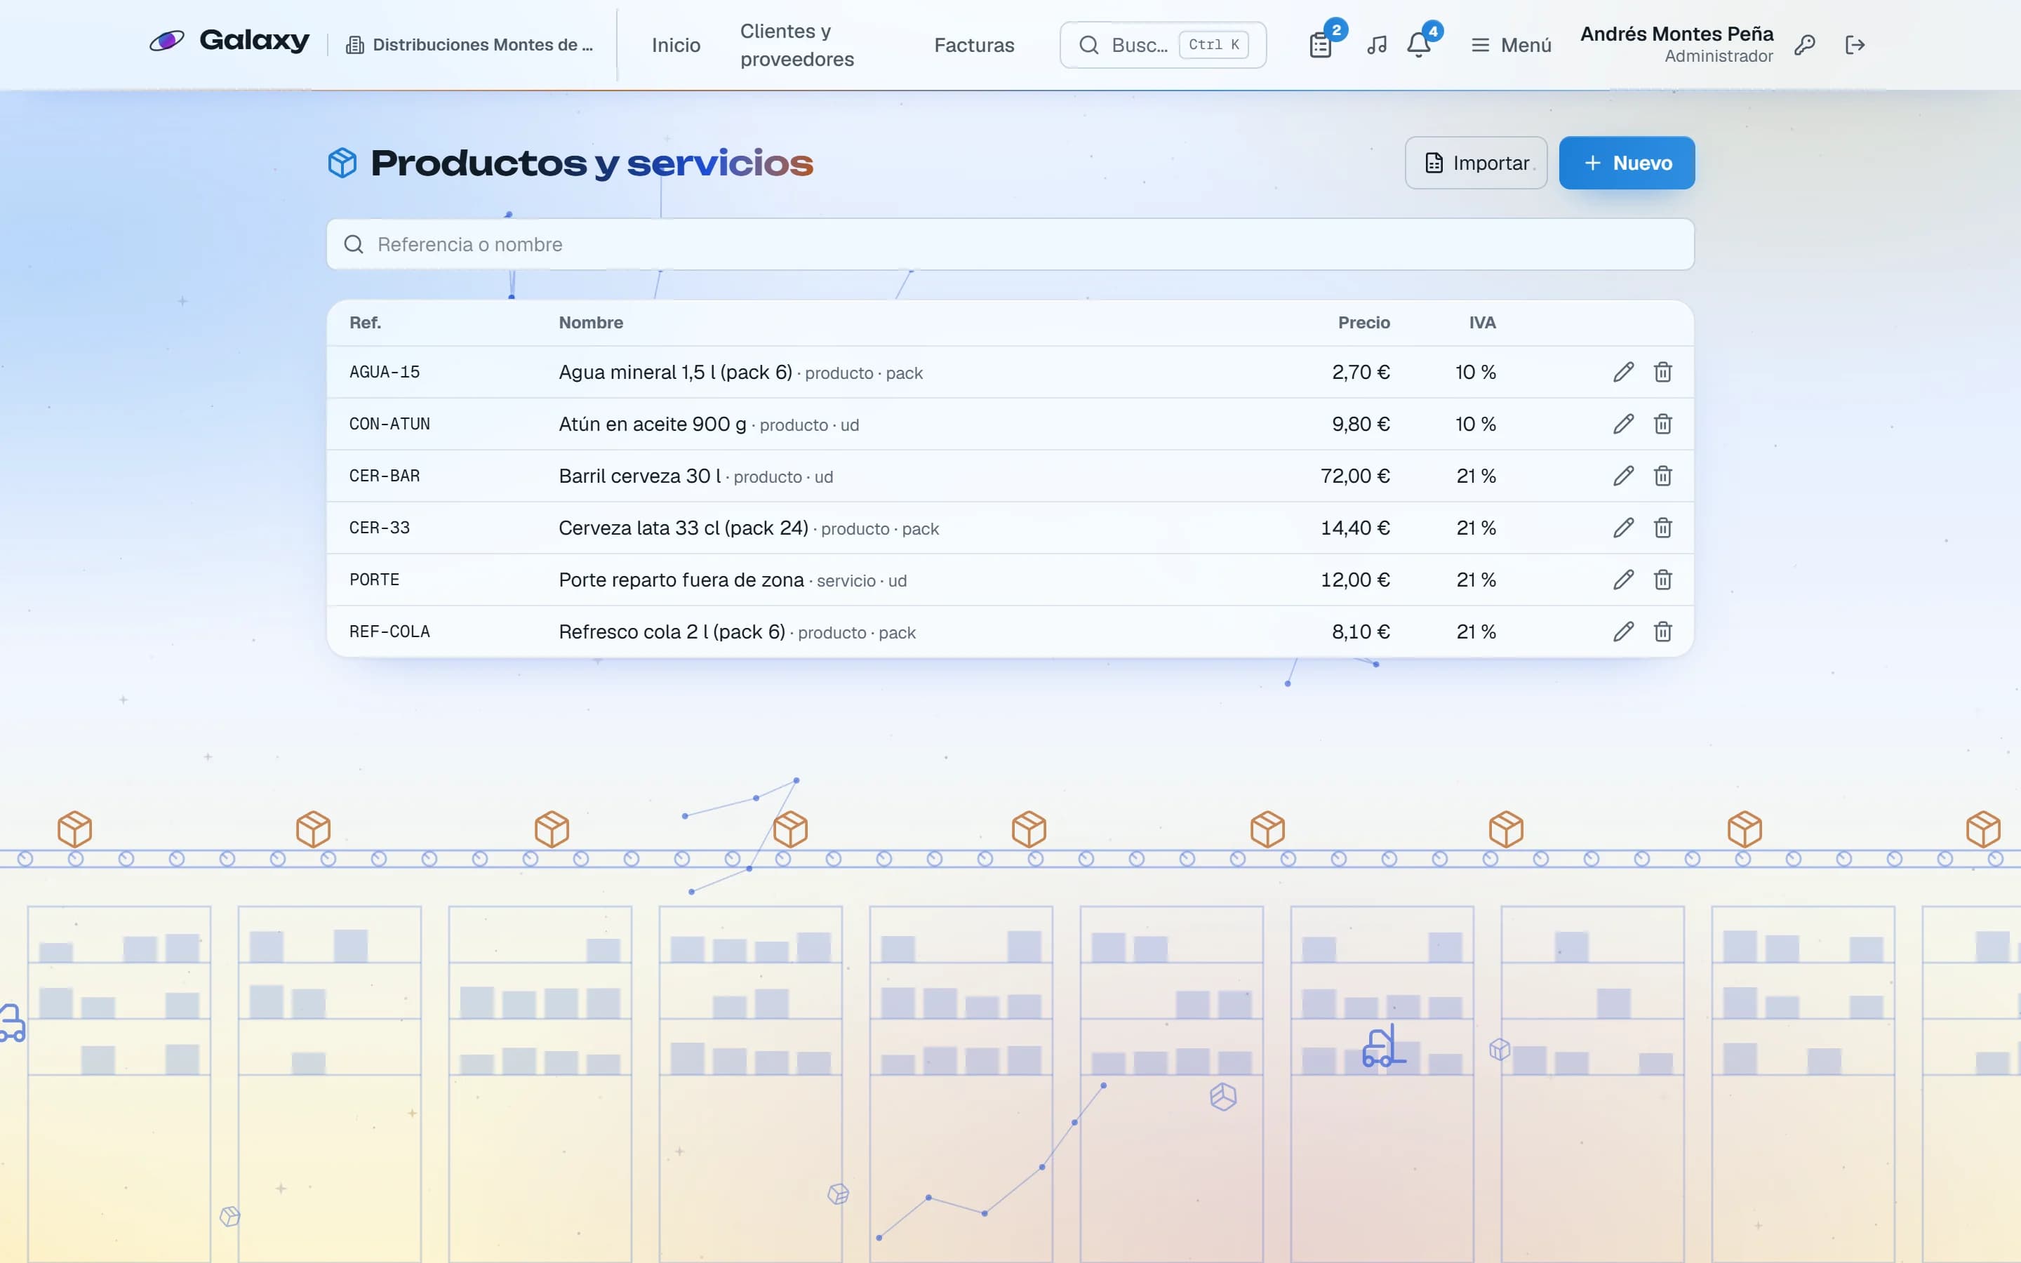Edit the REF-COLA row pencil icon
2021x1263 pixels.
(1624, 631)
